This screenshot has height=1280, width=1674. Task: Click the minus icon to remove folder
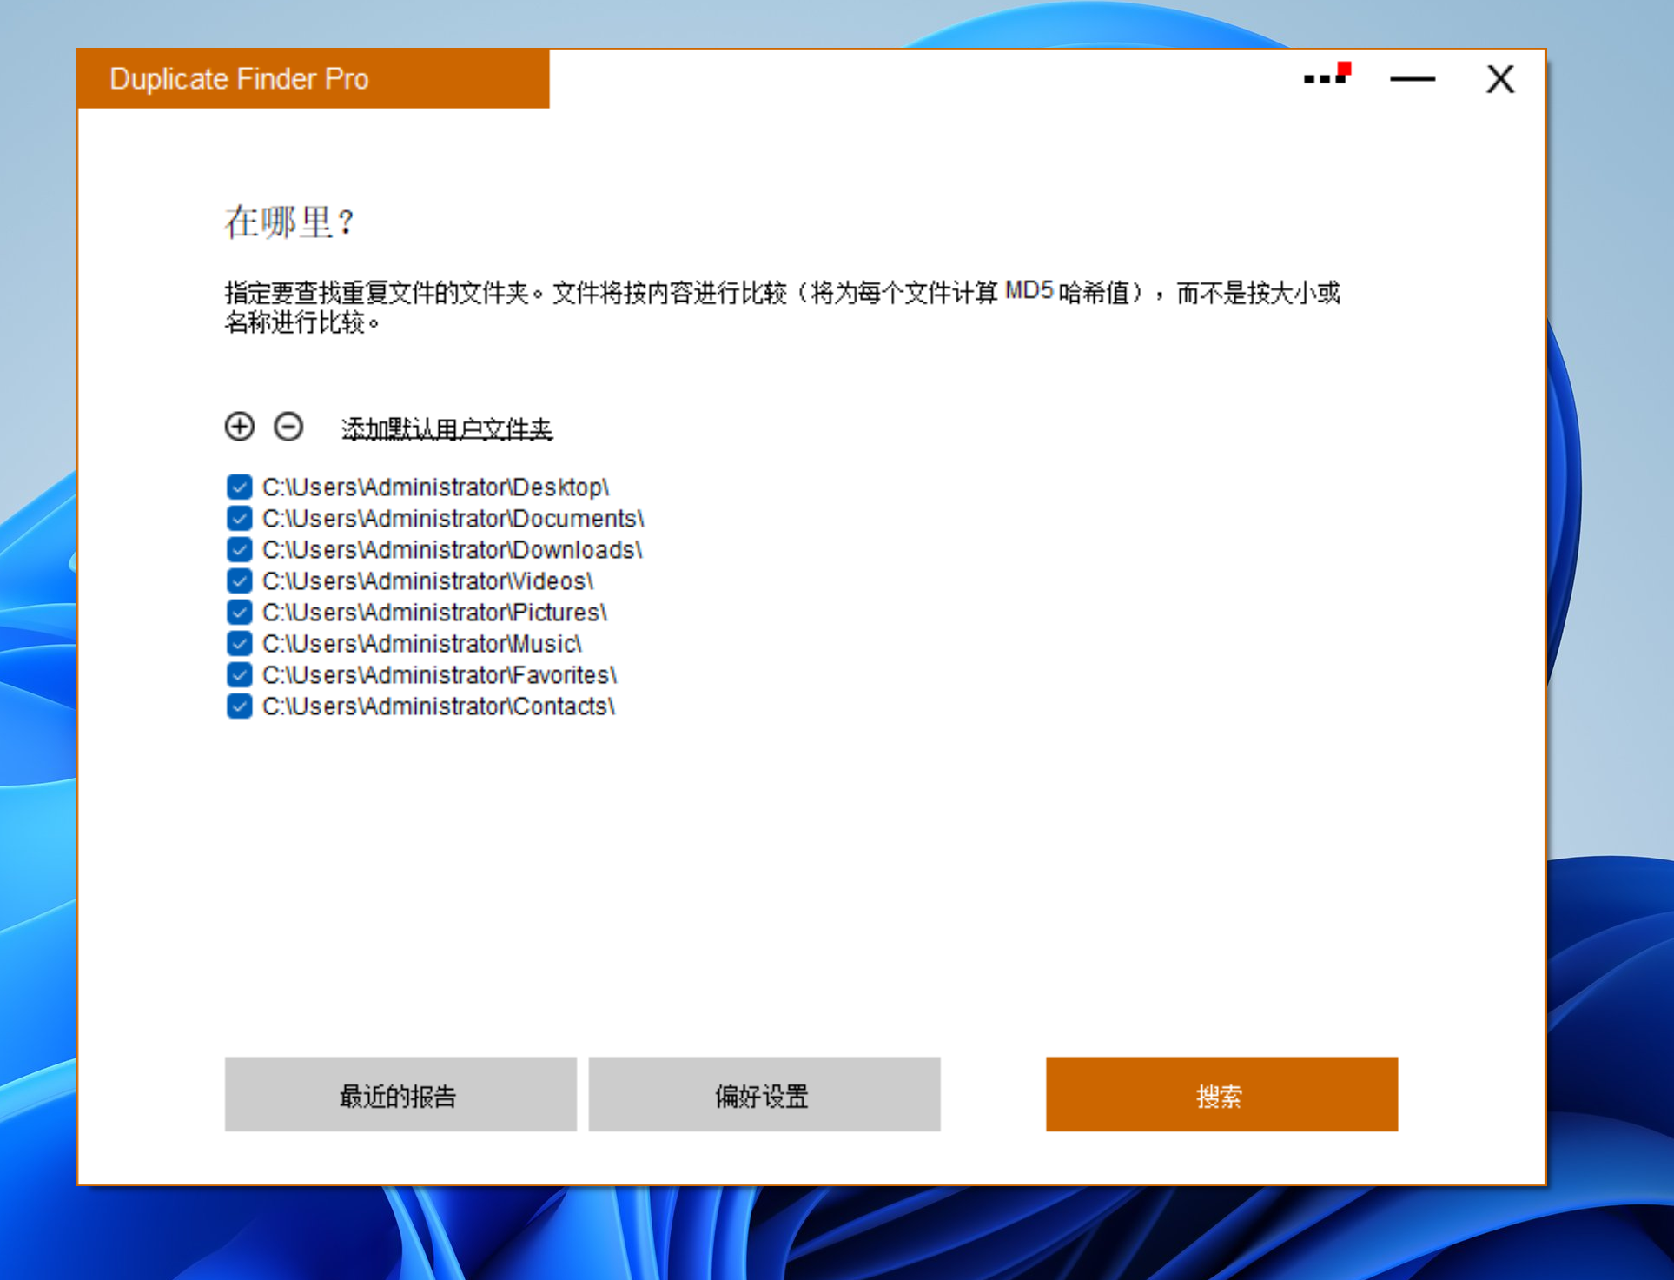pos(288,427)
